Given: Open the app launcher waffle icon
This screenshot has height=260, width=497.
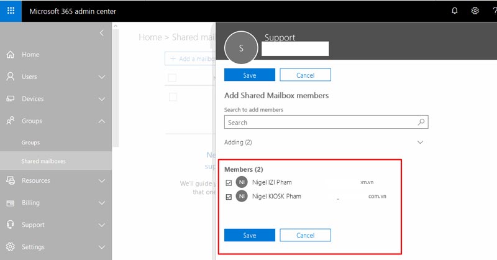Looking at the screenshot, I should 11,11.
